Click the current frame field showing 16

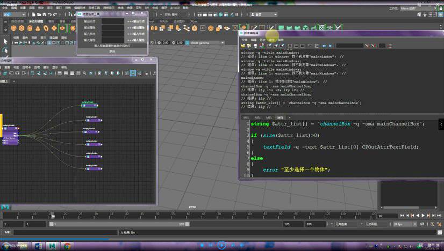pyautogui.click(x=388, y=216)
